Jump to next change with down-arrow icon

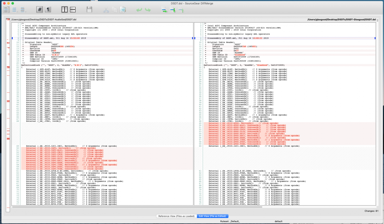pyautogui.click(x=173, y=10)
